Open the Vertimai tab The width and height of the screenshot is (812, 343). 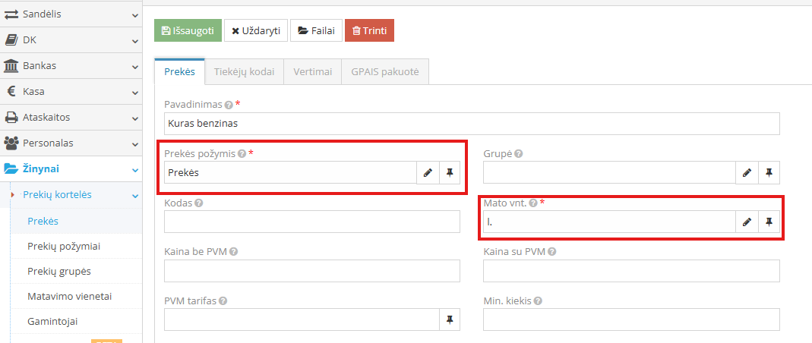click(312, 72)
